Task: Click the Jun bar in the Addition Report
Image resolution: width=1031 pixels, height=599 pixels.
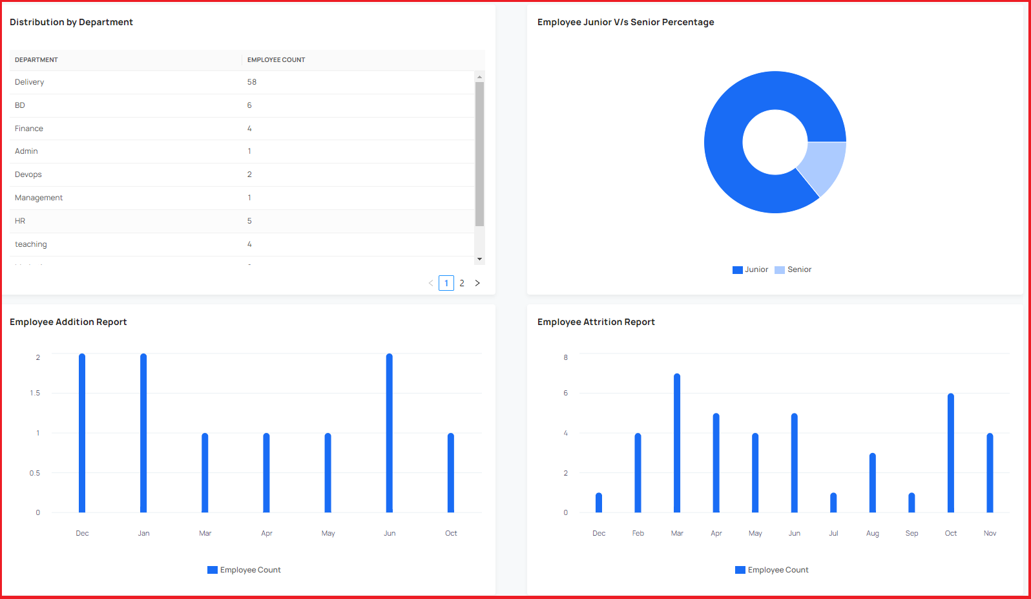Action: (390, 433)
